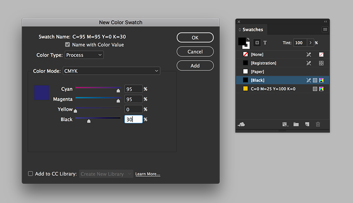Select the C=0 M=25 Y=100 K=0 swatch
The width and height of the screenshot is (353, 203).
pyautogui.click(x=282, y=89)
